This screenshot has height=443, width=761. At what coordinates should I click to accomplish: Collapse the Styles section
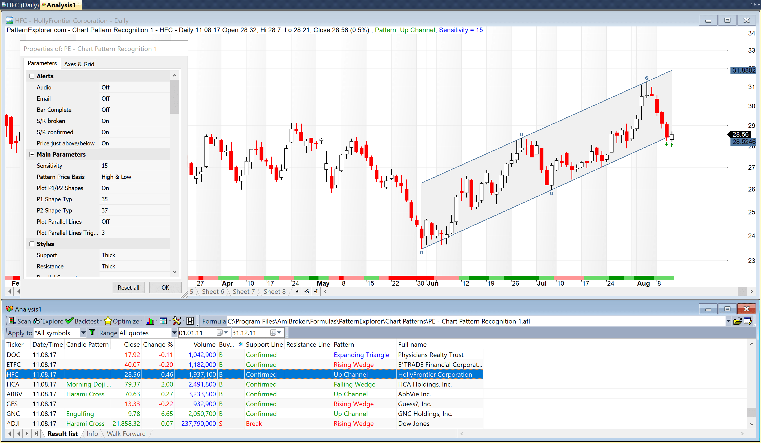(32, 244)
